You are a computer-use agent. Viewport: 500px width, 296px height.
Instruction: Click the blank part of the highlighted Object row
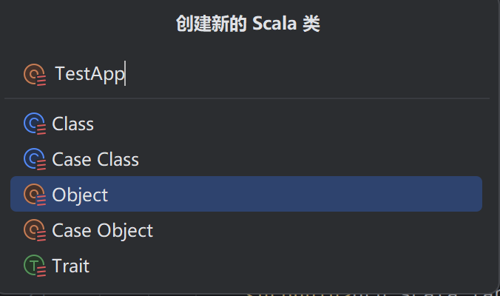point(294,194)
